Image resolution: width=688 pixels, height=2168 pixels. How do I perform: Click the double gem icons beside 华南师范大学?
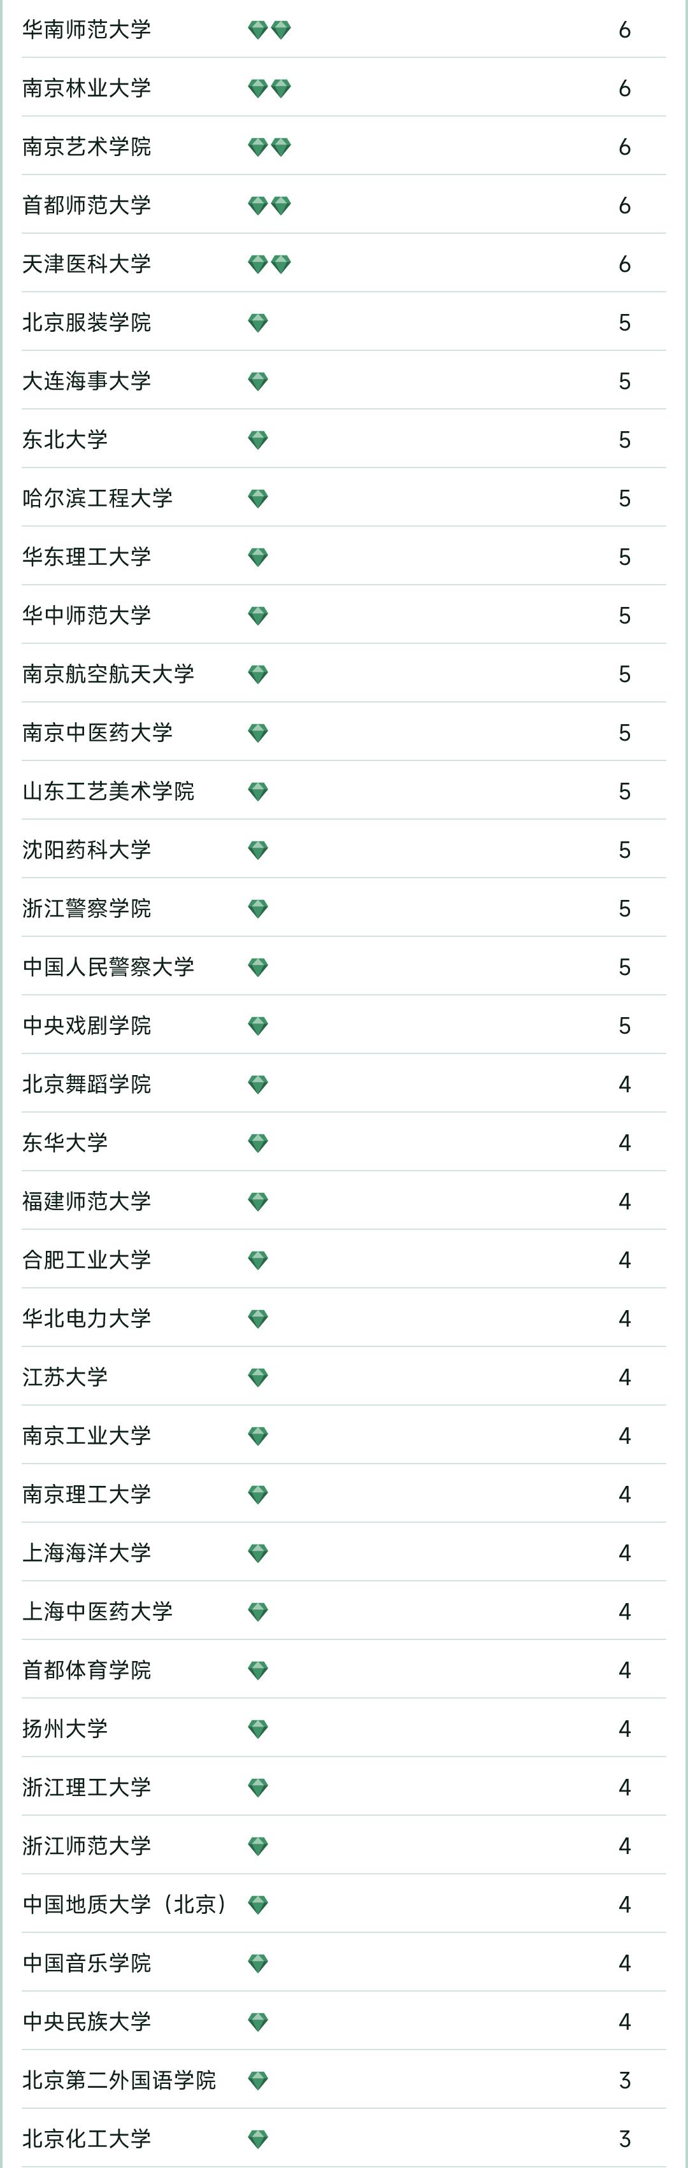269,31
